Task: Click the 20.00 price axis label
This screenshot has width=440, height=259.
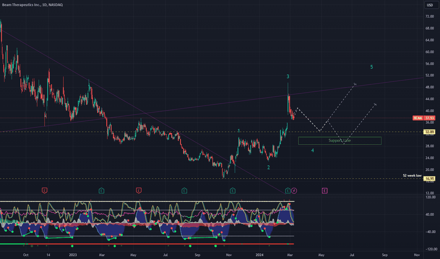Action: tap(430, 170)
